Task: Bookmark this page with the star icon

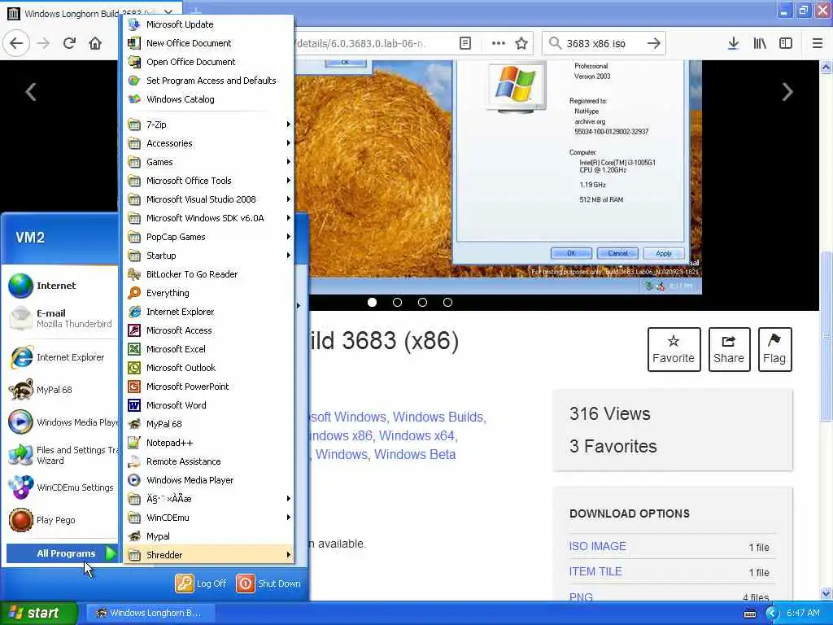Action: (521, 43)
